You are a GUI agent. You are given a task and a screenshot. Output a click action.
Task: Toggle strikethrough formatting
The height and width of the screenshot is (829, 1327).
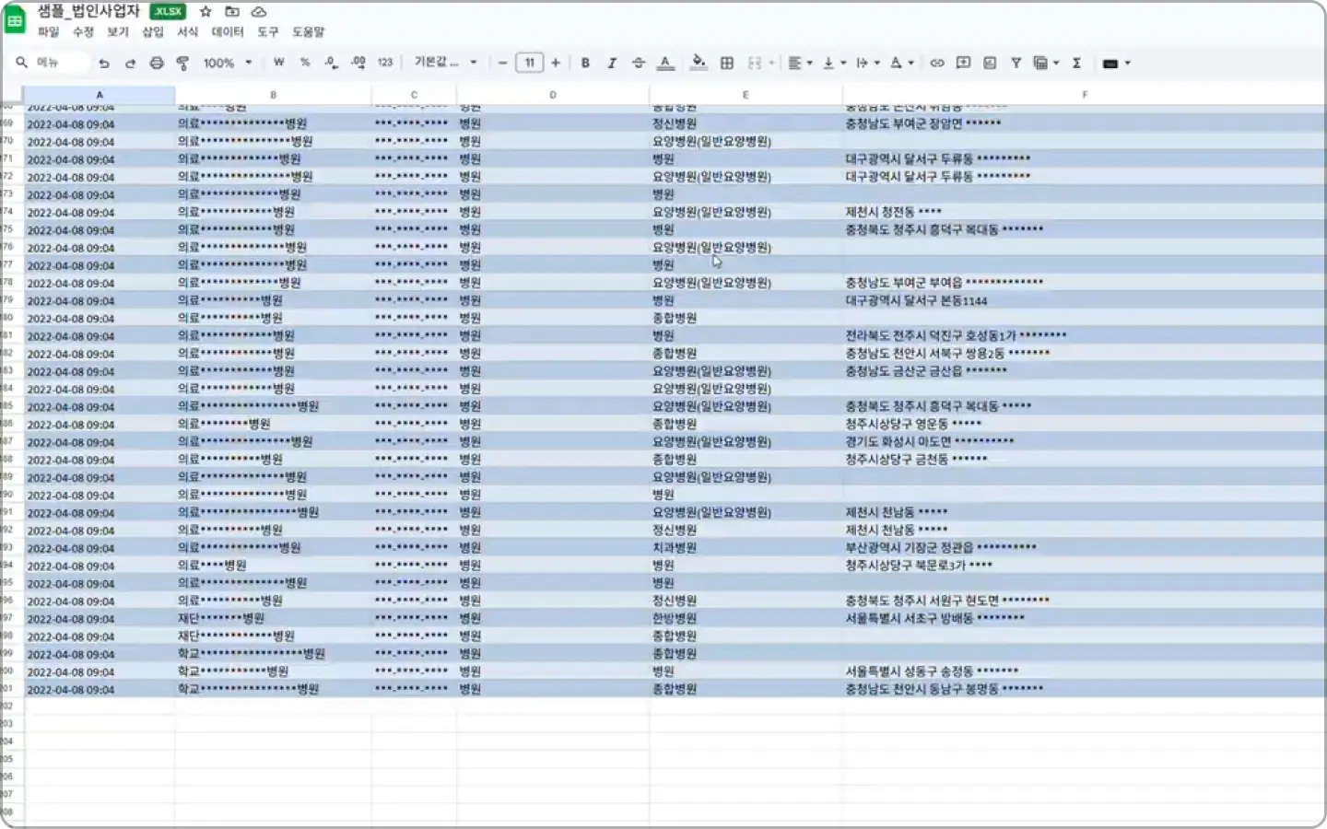(x=639, y=63)
